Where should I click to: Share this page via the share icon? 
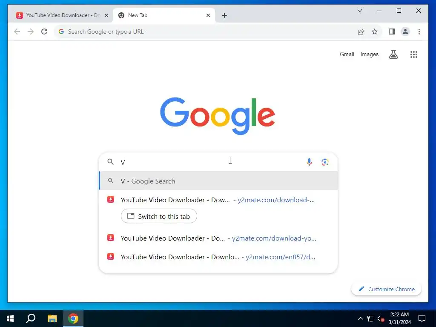[361, 32]
